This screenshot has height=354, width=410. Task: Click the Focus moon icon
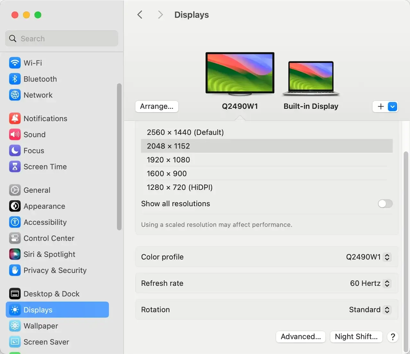point(15,150)
